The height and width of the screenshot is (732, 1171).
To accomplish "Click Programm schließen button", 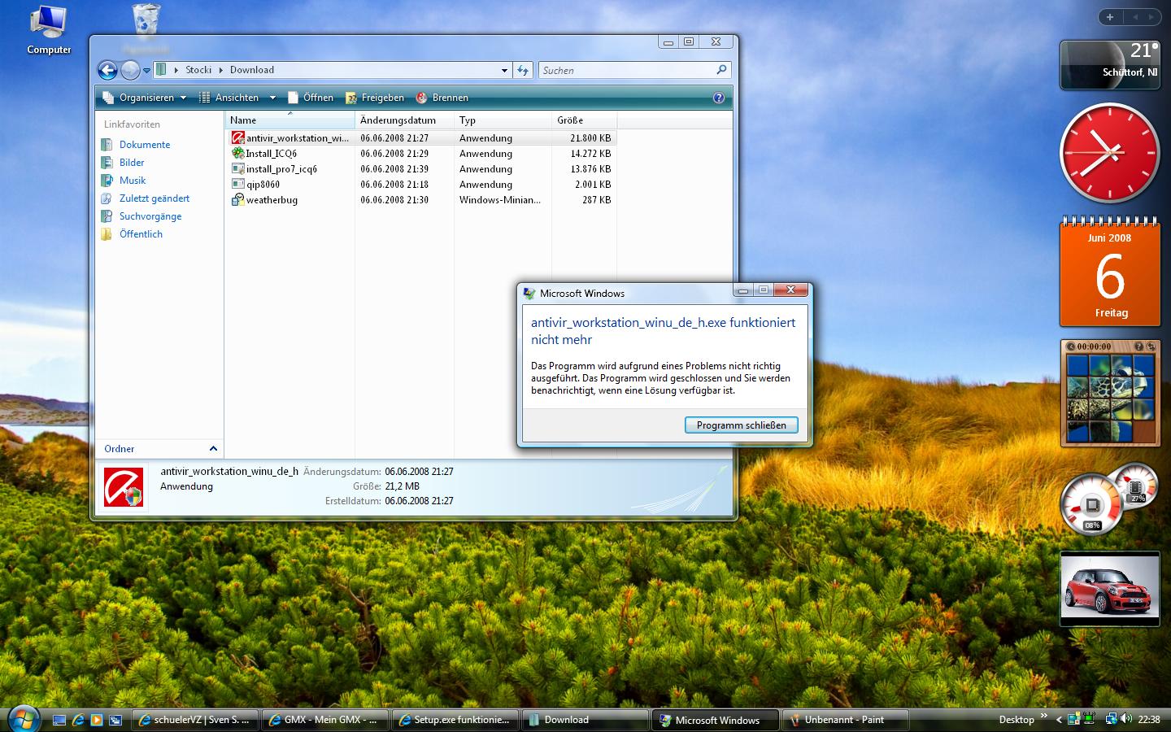I will pyautogui.click(x=742, y=425).
